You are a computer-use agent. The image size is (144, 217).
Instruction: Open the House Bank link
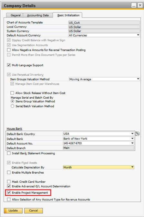pos(15,129)
